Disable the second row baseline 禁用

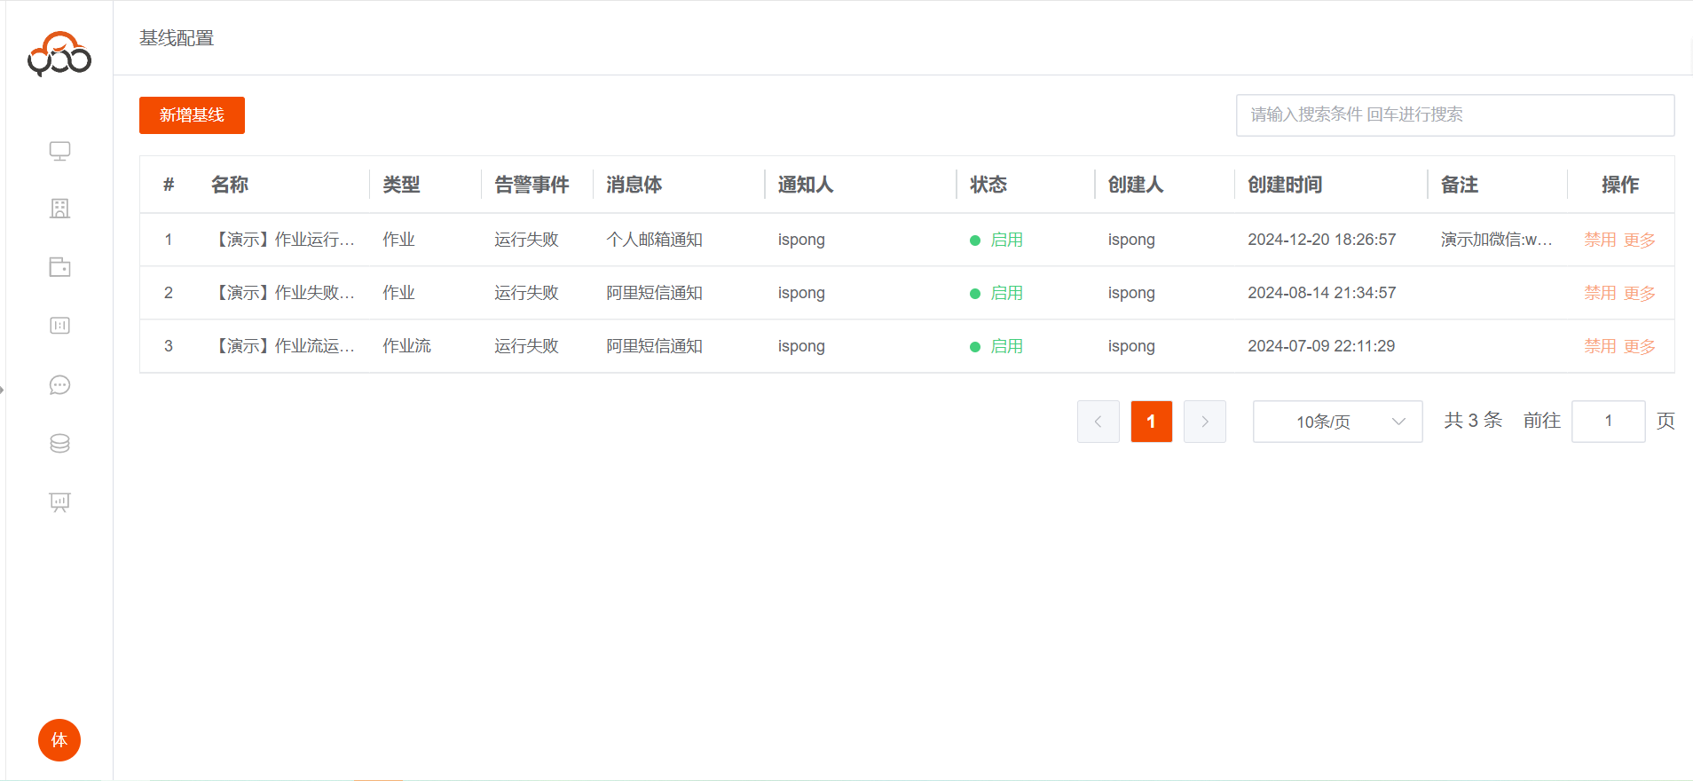click(x=1600, y=293)
